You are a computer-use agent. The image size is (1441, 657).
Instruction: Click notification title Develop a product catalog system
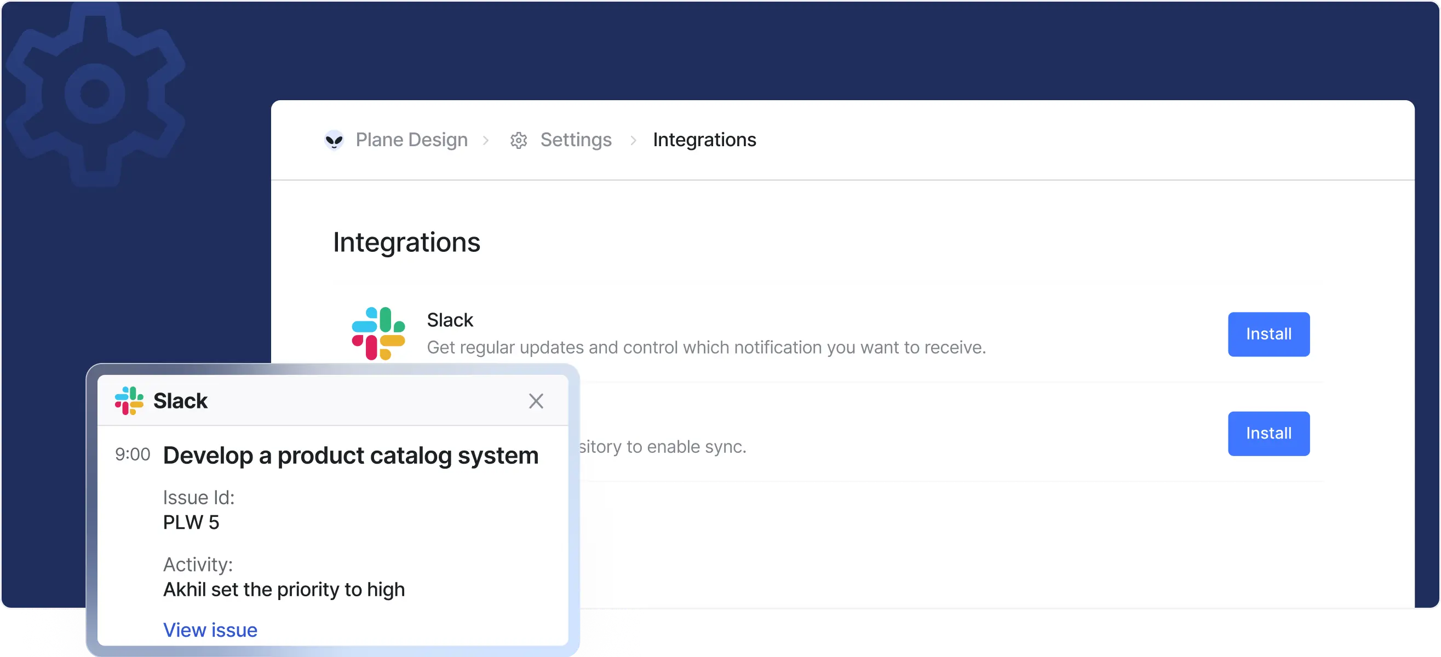[351, 455]
